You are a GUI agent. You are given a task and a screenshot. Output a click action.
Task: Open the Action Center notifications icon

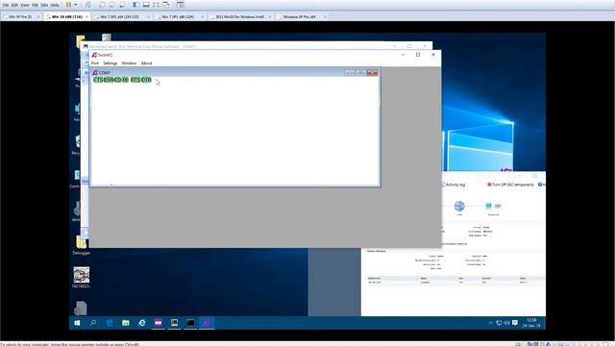pos(515,323)
